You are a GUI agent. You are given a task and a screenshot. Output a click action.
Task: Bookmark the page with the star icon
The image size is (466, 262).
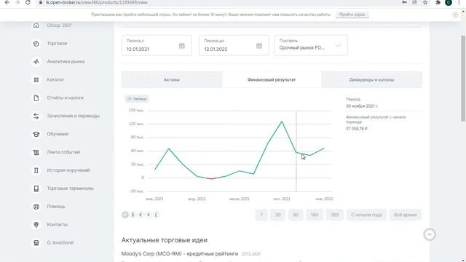coord(425,2)
